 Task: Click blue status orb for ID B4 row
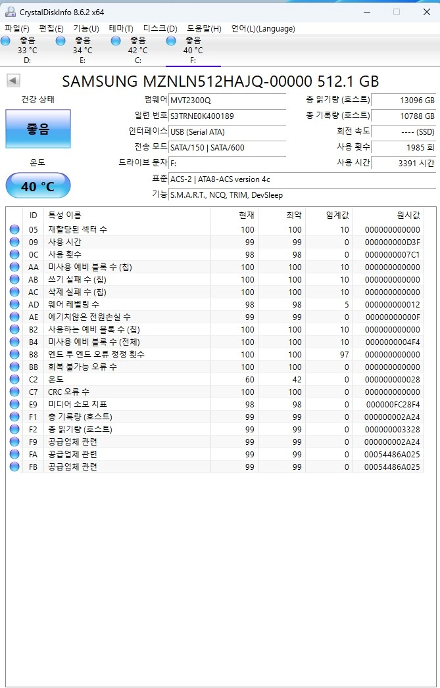pos(14,342)
